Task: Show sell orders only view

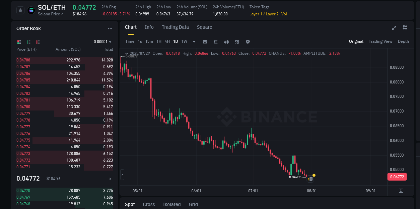Action: point(38,42)
